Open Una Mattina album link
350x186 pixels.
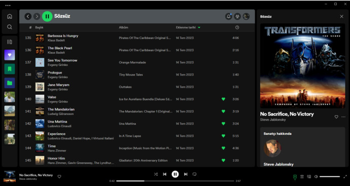127,124
